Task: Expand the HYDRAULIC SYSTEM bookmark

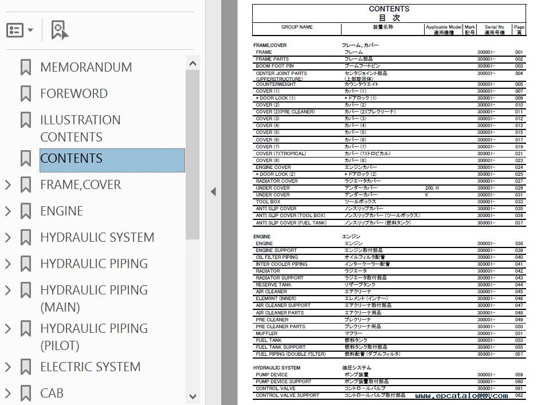Action: (x=8, y=238)
